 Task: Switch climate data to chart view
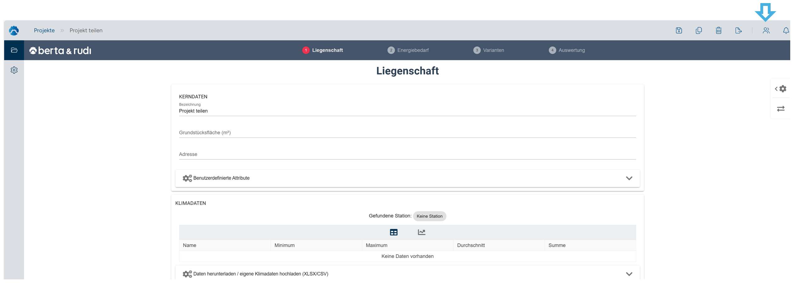click(x=421, y=232)
